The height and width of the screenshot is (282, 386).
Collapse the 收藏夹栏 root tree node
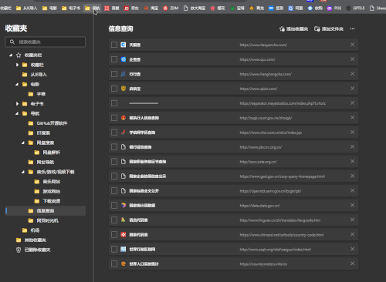[11, 55]
